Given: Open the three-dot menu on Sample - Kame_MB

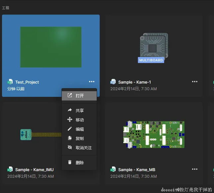Looking at the screenshot, I should (195, 169).
